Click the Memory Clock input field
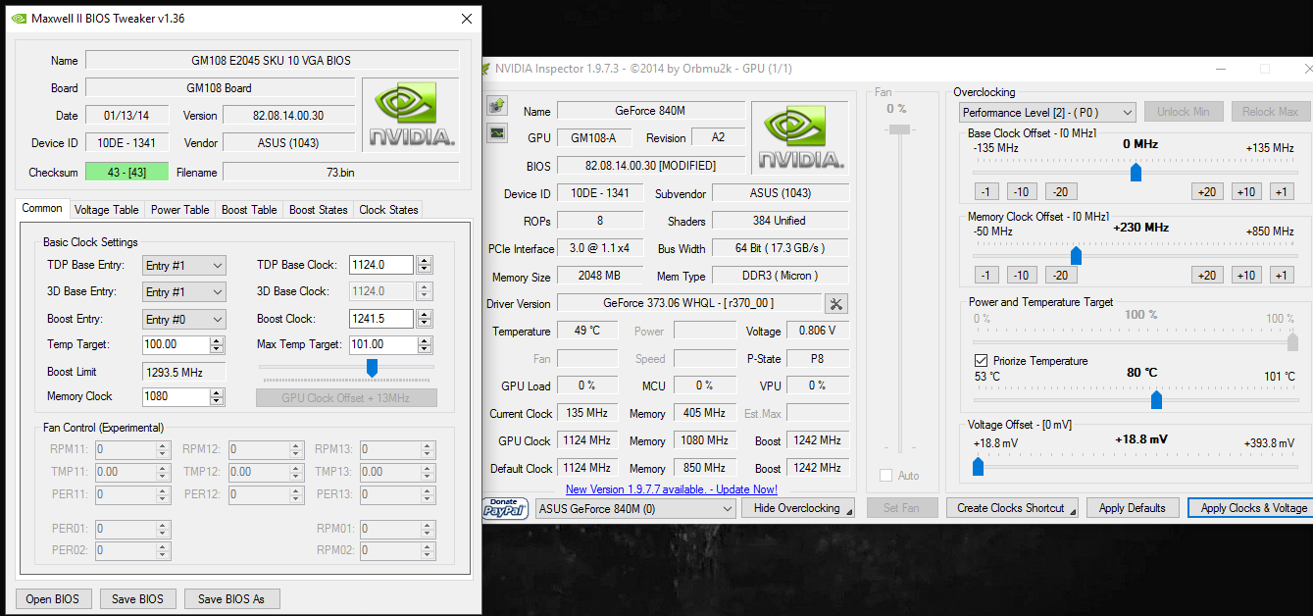Image resolution: width=1313 pixels, height=616 pixels. [x=176, y=396]
